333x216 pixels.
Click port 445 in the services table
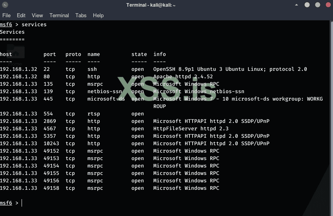(x=48, y=99)
